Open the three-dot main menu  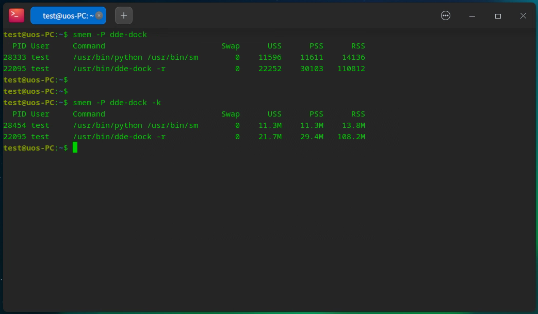click(x=445, y=15)
